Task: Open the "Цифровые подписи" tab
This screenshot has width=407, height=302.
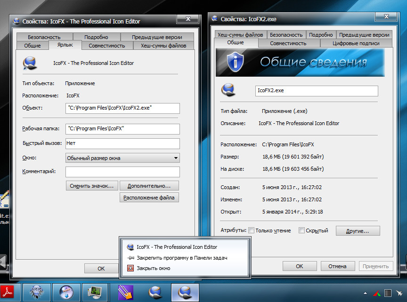Action: (357, 43)
